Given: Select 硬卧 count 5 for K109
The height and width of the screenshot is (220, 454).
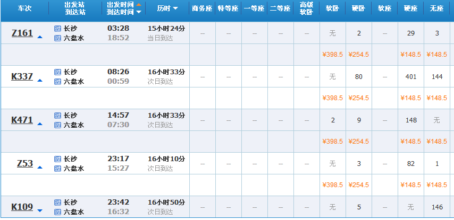Looking at the screenshot, I should (x=359, y=207).
